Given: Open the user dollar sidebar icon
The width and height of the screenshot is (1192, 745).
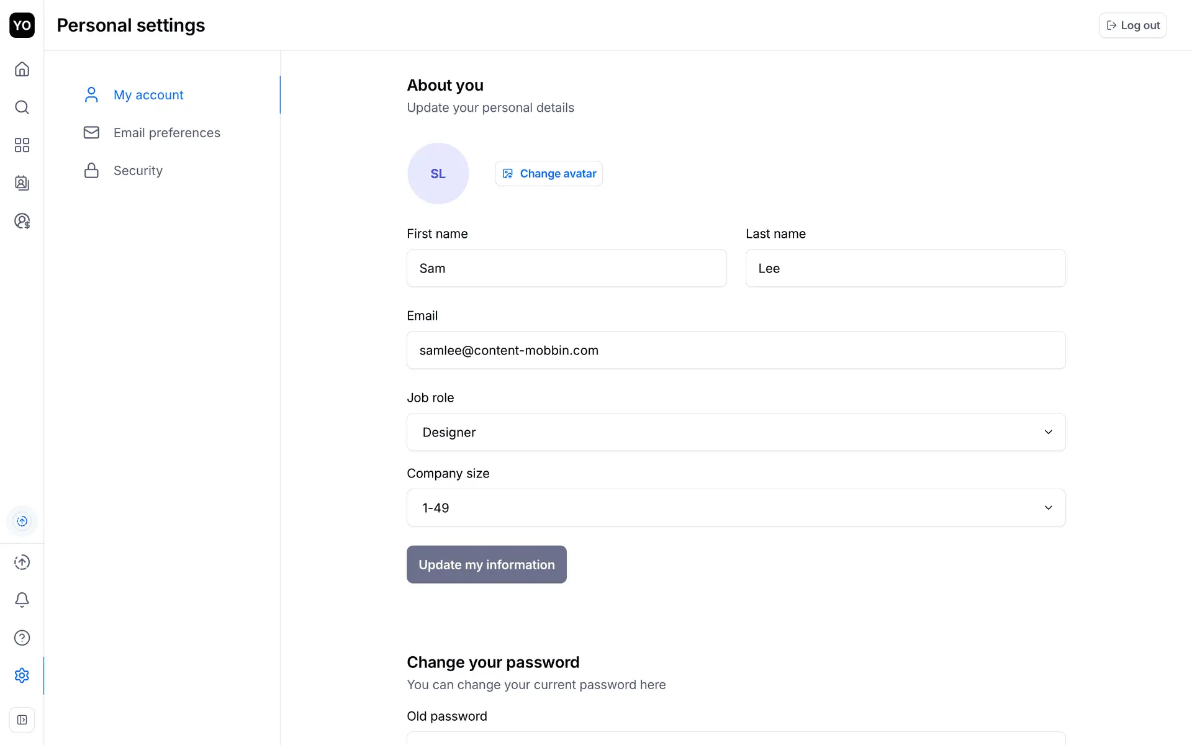Looking at the screenshot, I should point(22,221).
